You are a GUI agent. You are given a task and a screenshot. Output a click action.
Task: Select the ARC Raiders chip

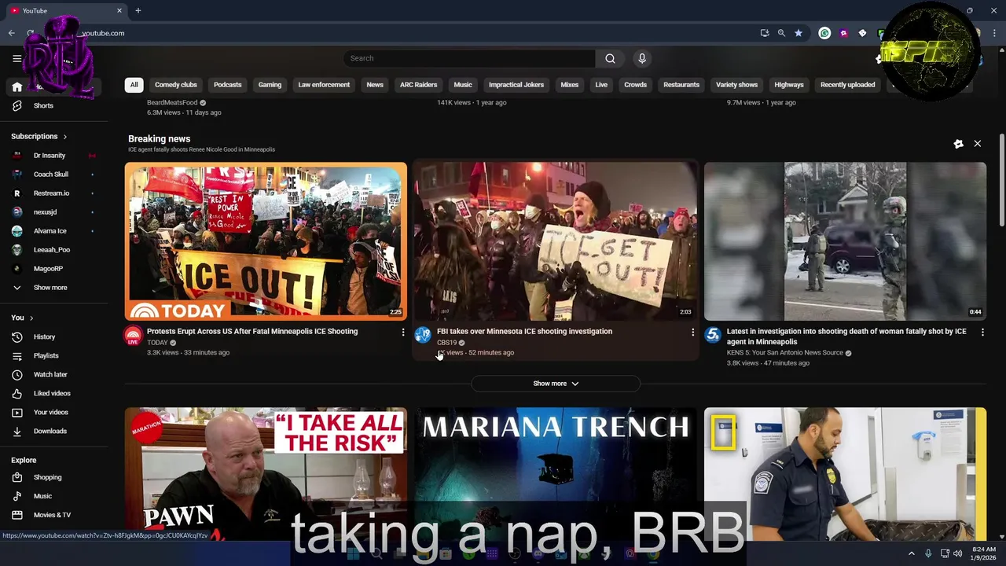click(x=418, y=85)
